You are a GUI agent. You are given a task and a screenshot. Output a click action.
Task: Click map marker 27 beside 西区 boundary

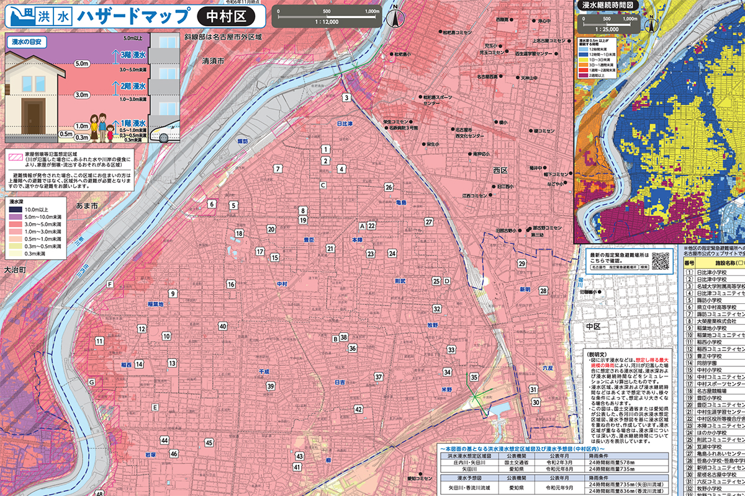click(x=428, y=222)
